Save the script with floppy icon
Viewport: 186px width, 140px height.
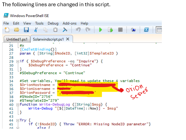tap(26, 30)
